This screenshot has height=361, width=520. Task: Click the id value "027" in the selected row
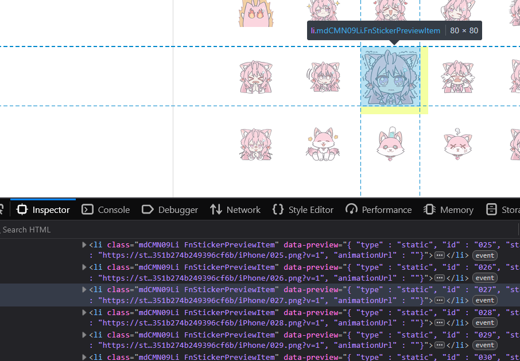coord(484,290)
